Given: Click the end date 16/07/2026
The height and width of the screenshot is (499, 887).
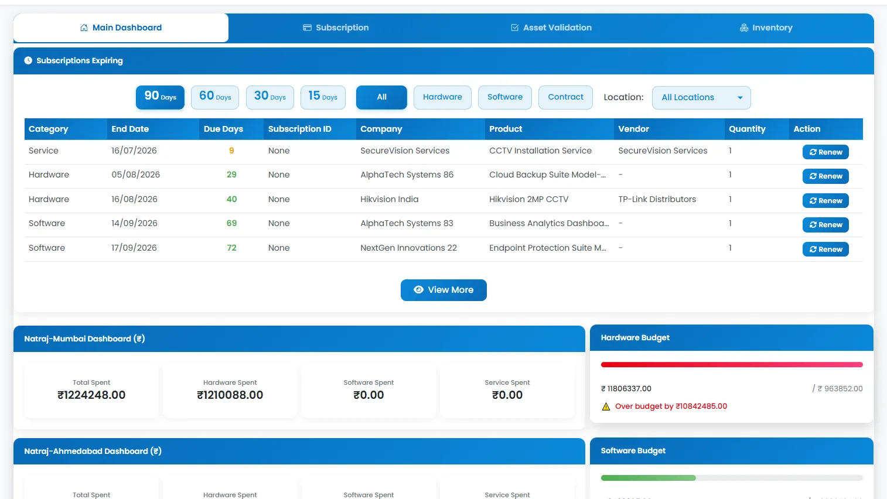Looking at the screenshot, I should coord(134,151).
